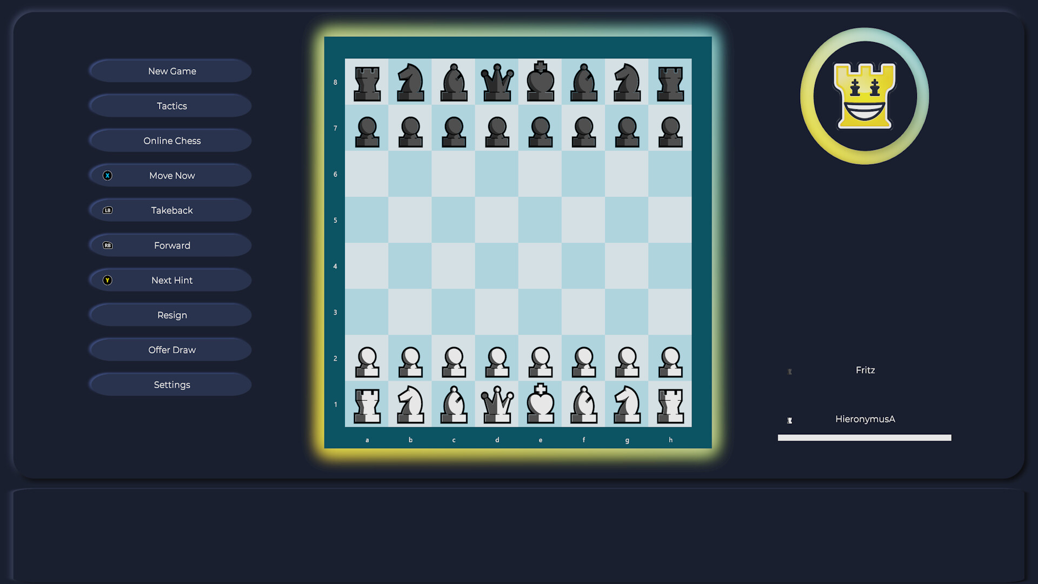Image resolution: width=1038 pixels, height=584 pixels.
Task: Click Takeback button
Action: pos(172,210)
